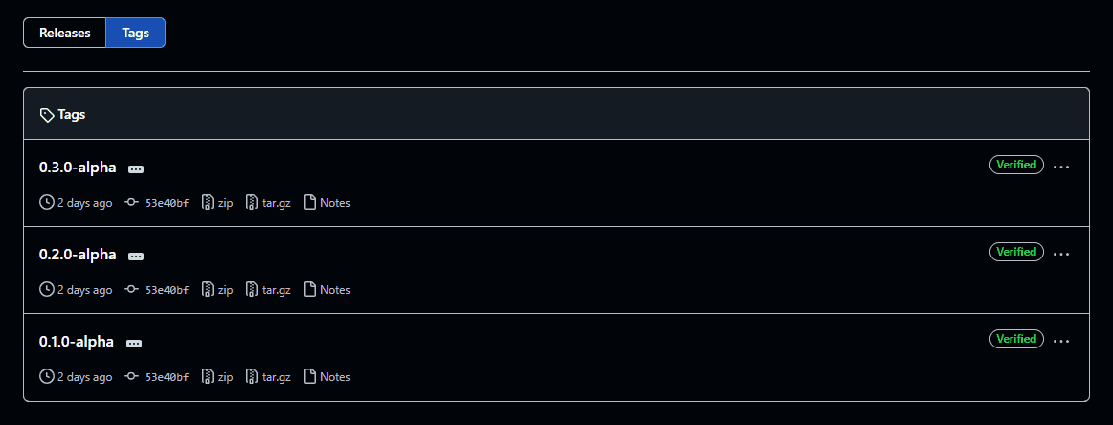Screen dimensions: 1113x425
Task: Show the Verified badge details for 0.3.0-alpha
Action: (x=1016, y=165)
